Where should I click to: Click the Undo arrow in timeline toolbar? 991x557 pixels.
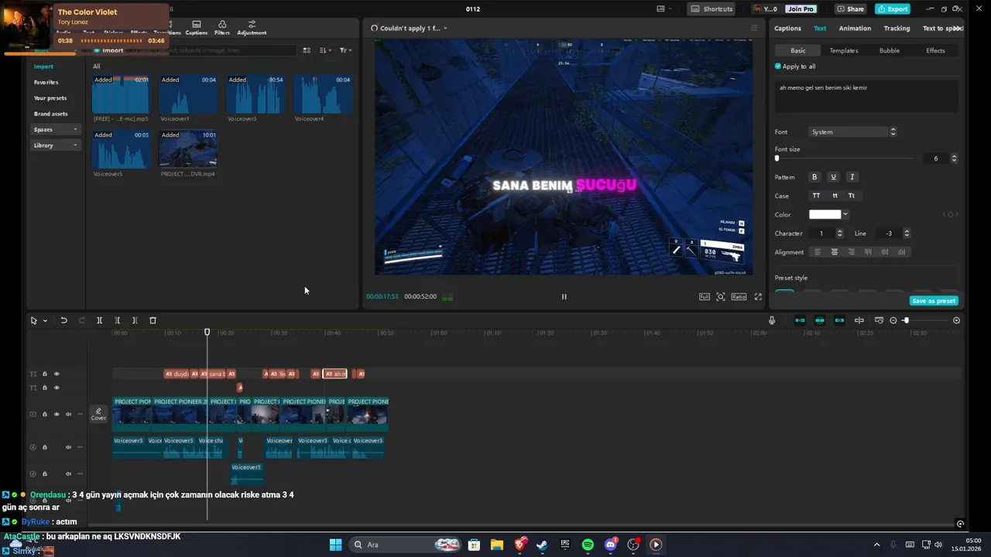tap(63, 320)
